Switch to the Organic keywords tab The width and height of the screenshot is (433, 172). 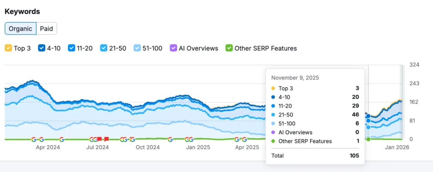pyautogui.click(x=20, y=29)
